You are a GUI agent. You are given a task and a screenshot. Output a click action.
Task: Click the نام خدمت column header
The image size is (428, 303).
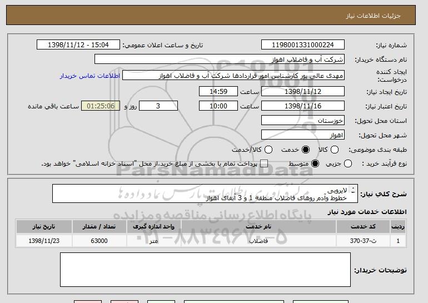pos(258,227)
